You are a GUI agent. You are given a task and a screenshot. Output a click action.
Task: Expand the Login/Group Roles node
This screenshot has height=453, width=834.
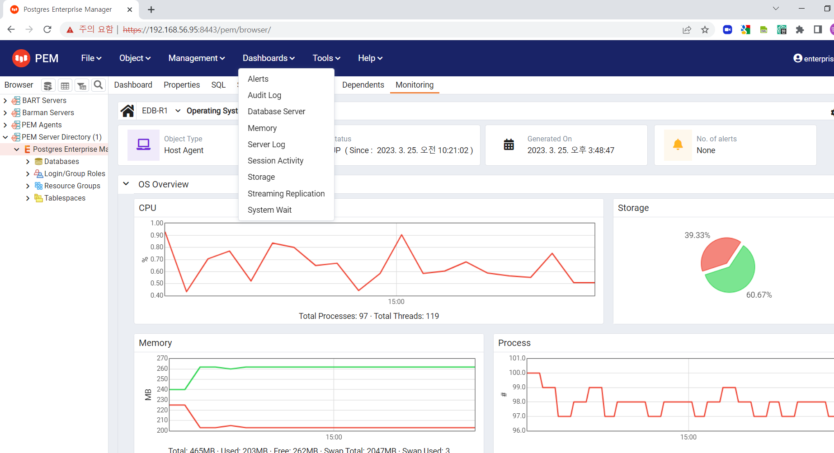28,173
